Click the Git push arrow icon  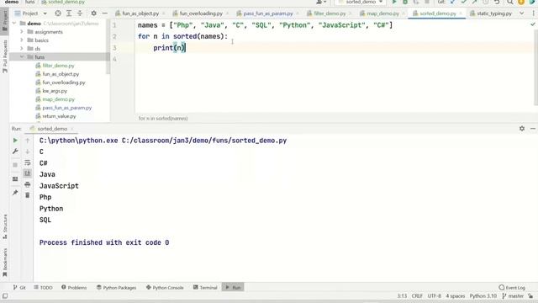coord(474,2)
